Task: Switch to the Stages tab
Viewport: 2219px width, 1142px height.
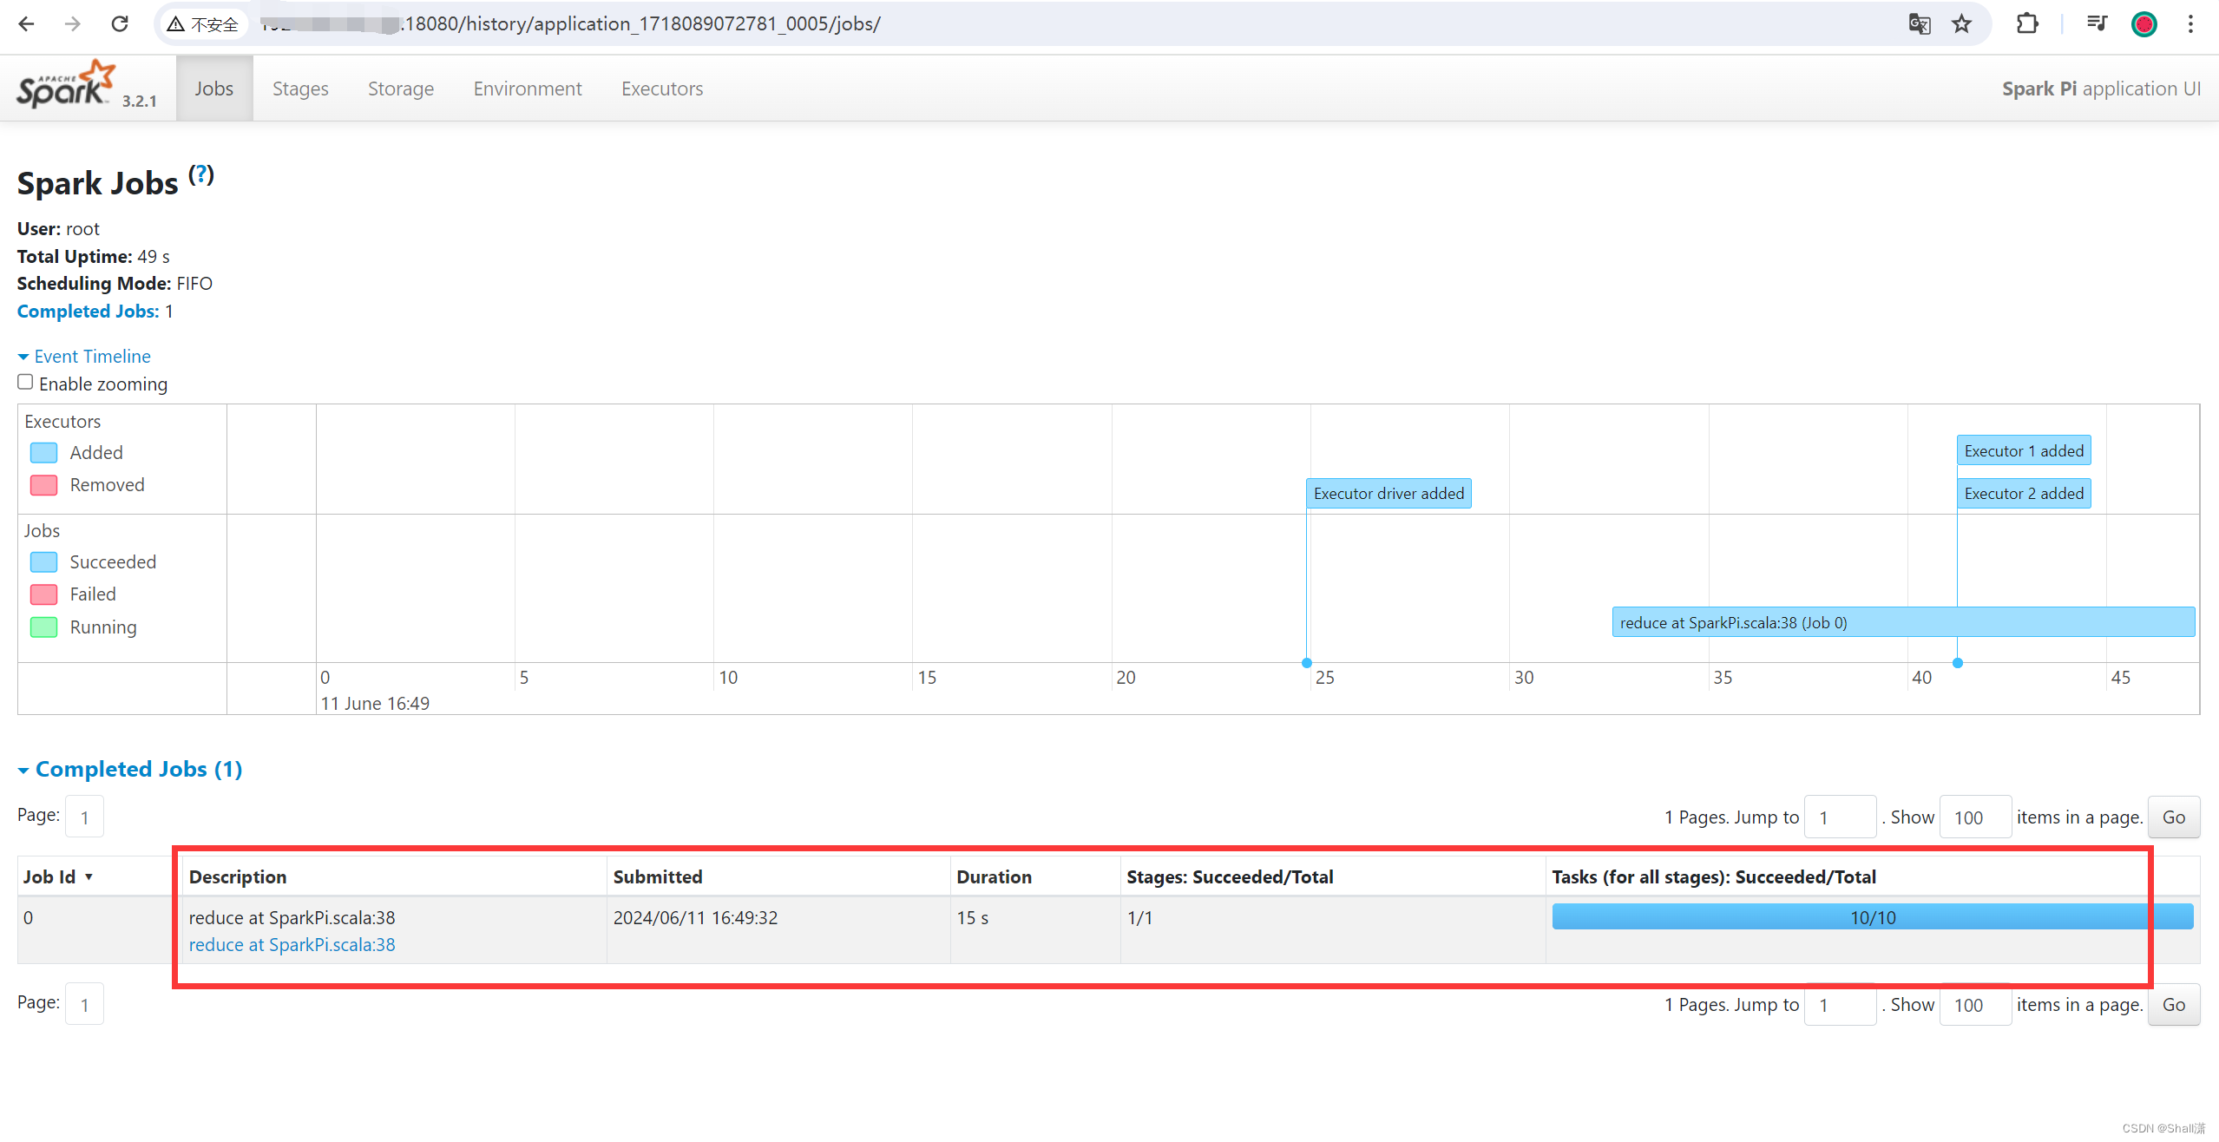Action: [x=300, y=89]
